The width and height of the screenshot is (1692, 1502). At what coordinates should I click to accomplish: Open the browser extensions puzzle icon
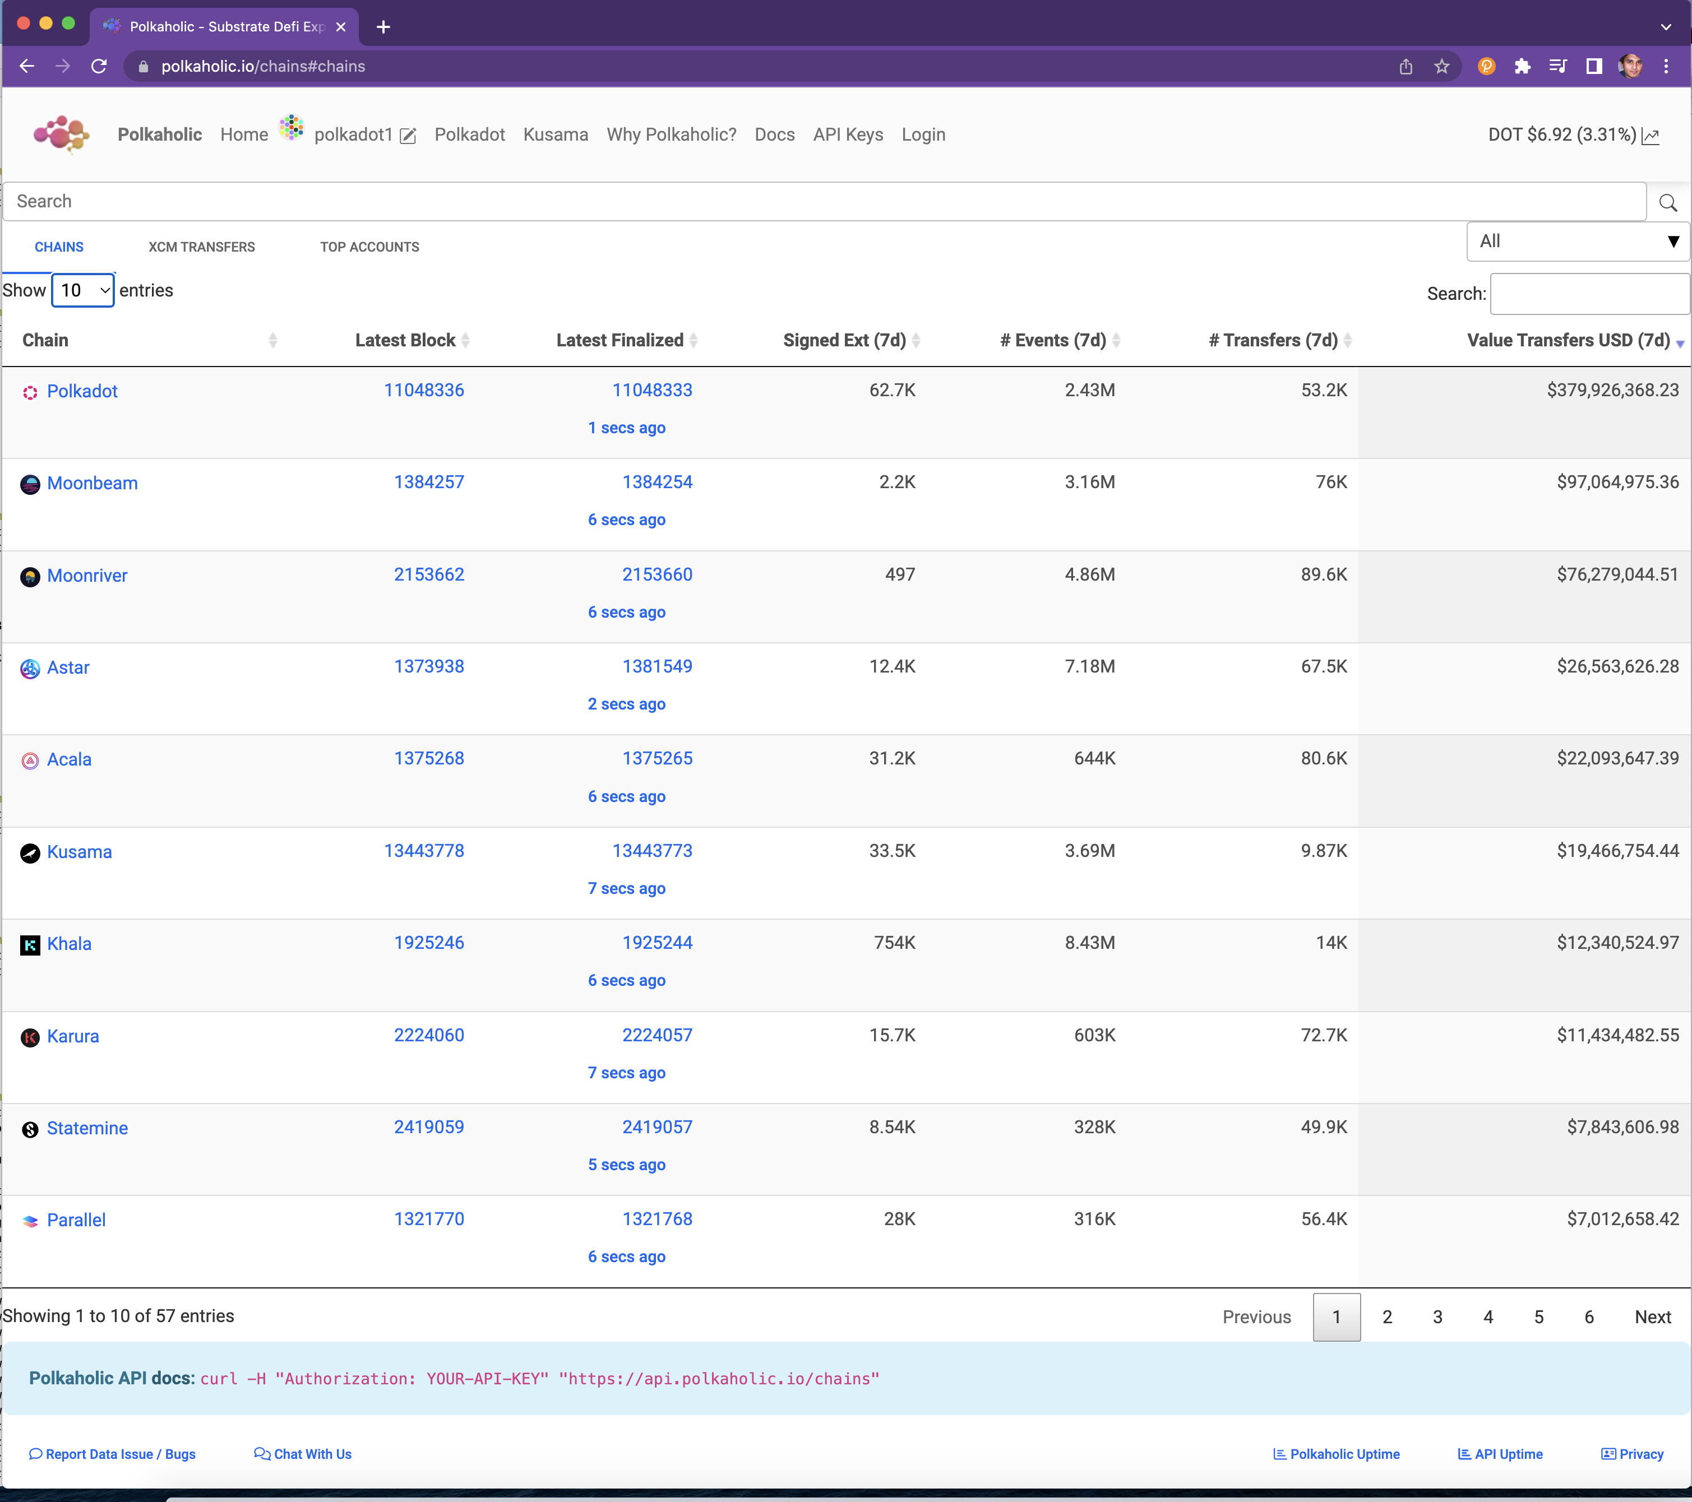[x=1522, y=66]
